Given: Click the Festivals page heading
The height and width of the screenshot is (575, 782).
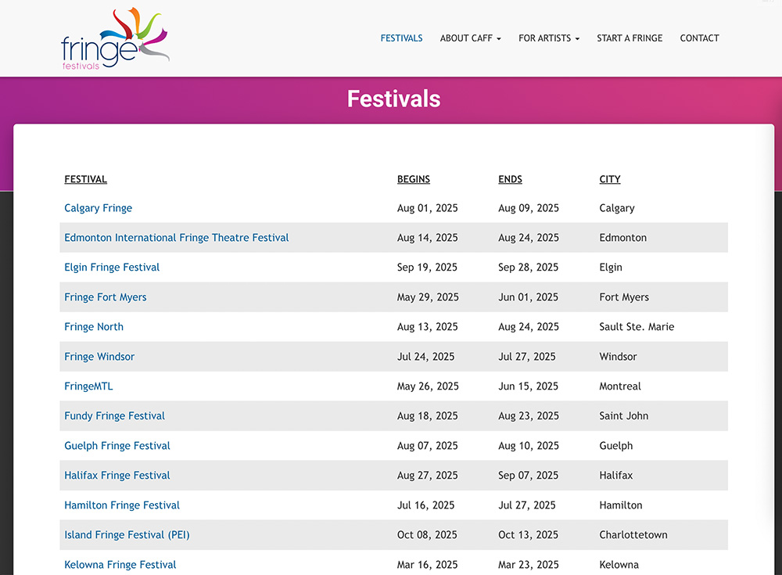Looking at the screenshot, I should [394, 99].
